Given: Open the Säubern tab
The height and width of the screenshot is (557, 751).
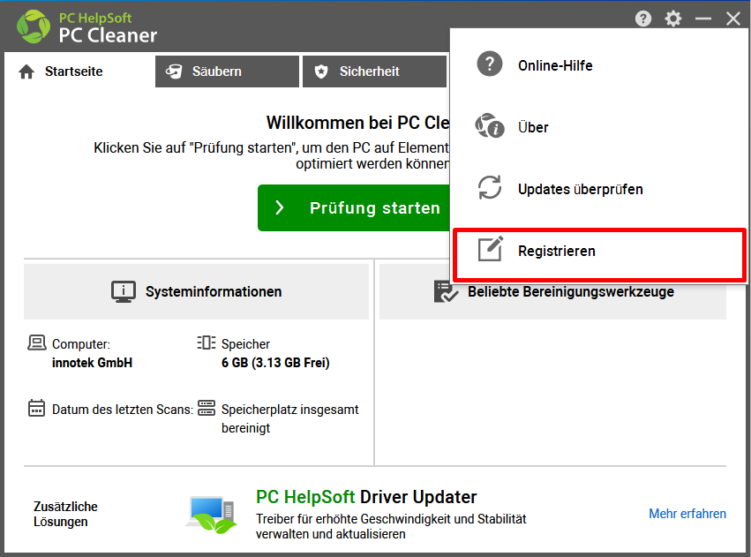Looking at the screenshot, I should tap(227, 72).
